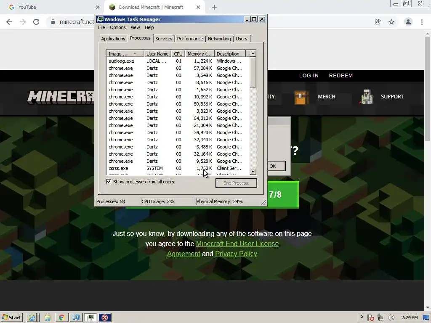Reload the page with the refresh icon

[x=36, y=22]
